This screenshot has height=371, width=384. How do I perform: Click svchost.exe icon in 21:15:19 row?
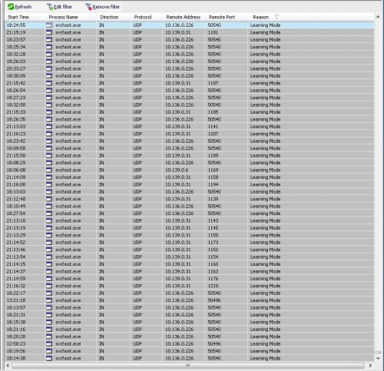(x=49, y=32)
